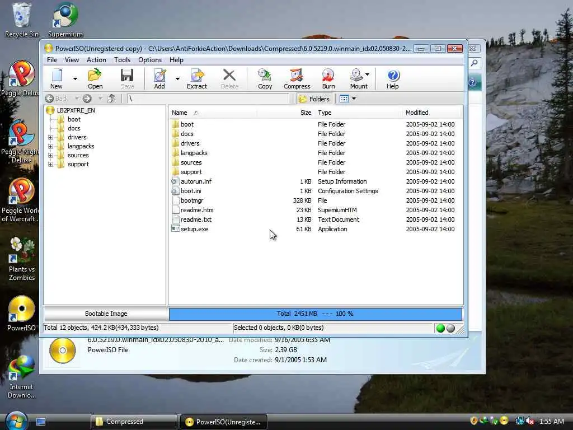Sort by the Type column header
The width and height of the screenshot is (573, 430).
coord(359,113)
